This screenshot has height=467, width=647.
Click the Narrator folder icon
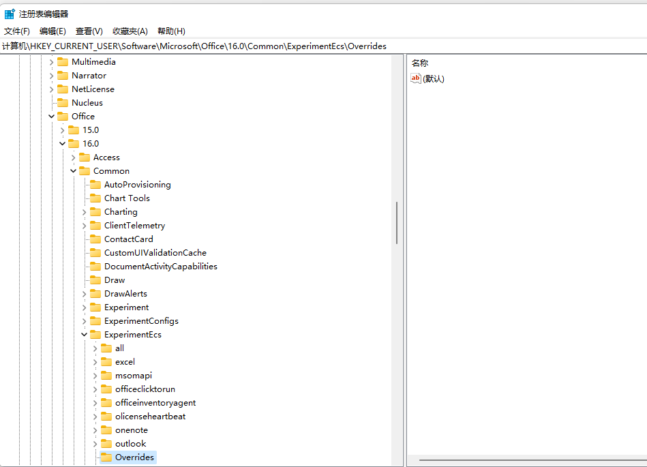(x=63, y=76)
